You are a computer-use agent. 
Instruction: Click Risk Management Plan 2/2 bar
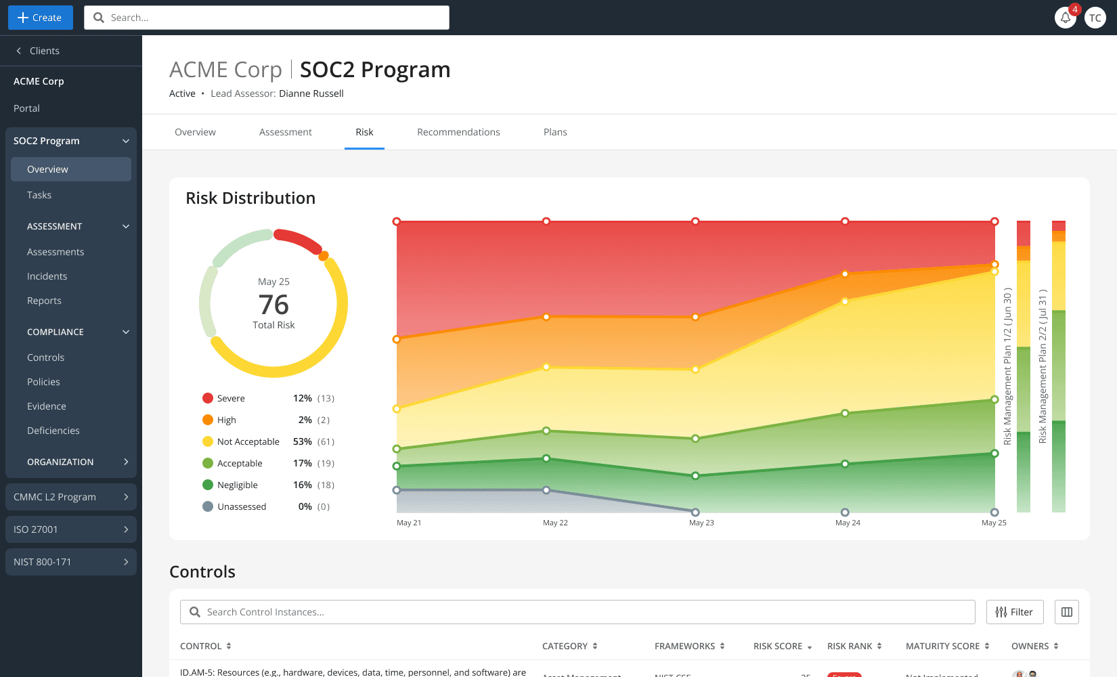click(1059, 366)
